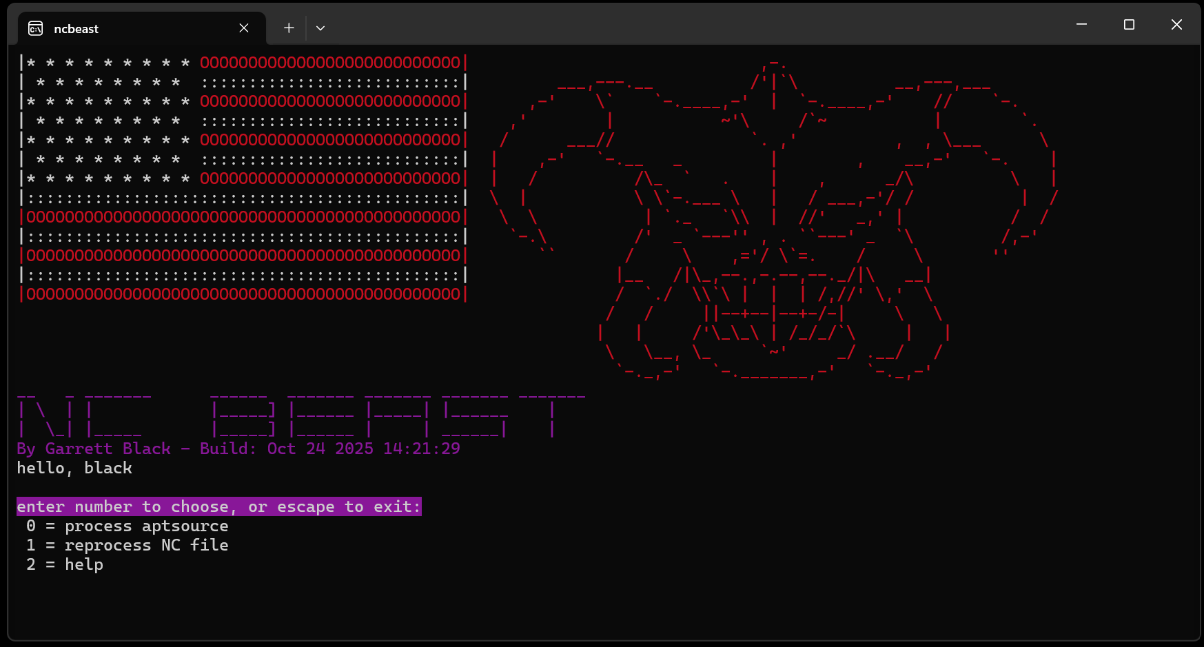Minimize the terminal window

(1081, 25)
